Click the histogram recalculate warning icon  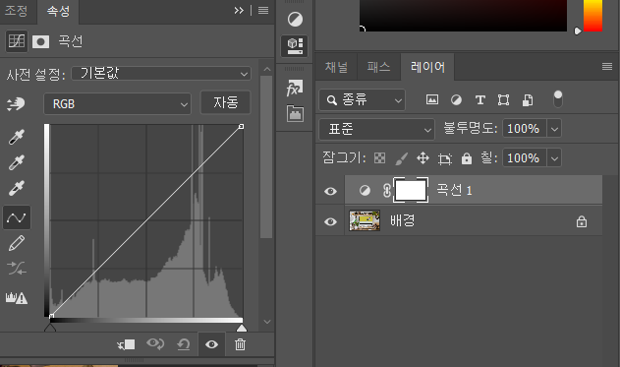point(16,297)
